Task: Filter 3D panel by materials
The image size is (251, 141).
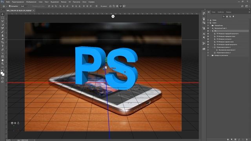Action: (230, 16)
